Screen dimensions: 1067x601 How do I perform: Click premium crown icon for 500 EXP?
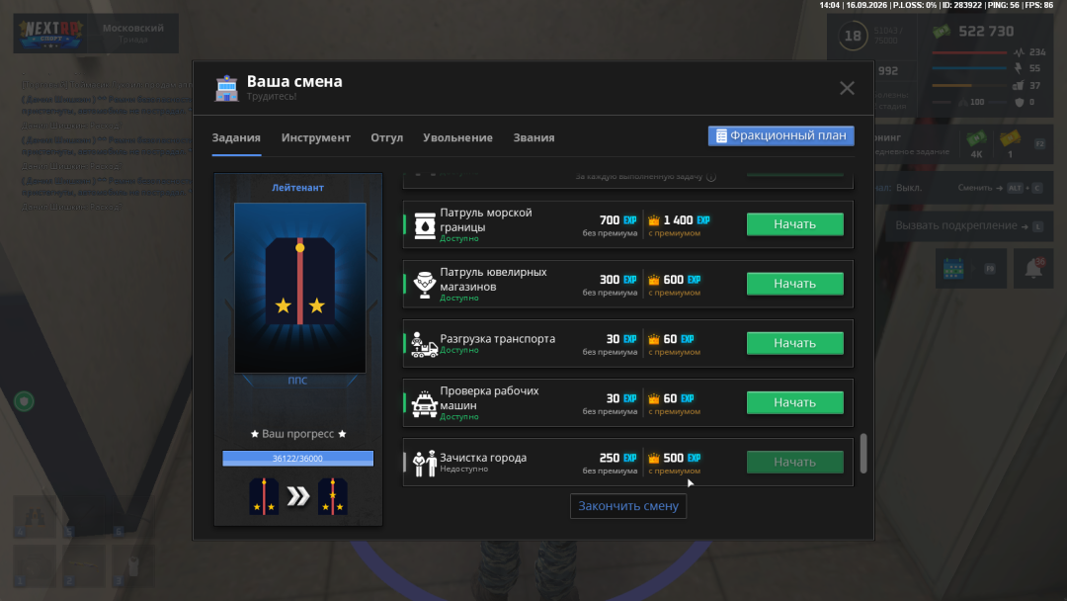click(x=654, y=458)
